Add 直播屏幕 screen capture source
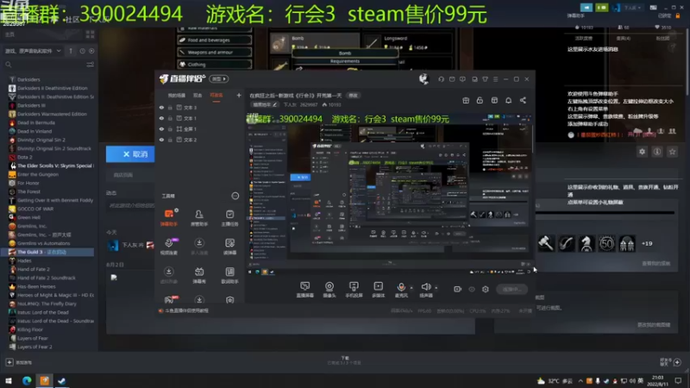 (305, 290)
